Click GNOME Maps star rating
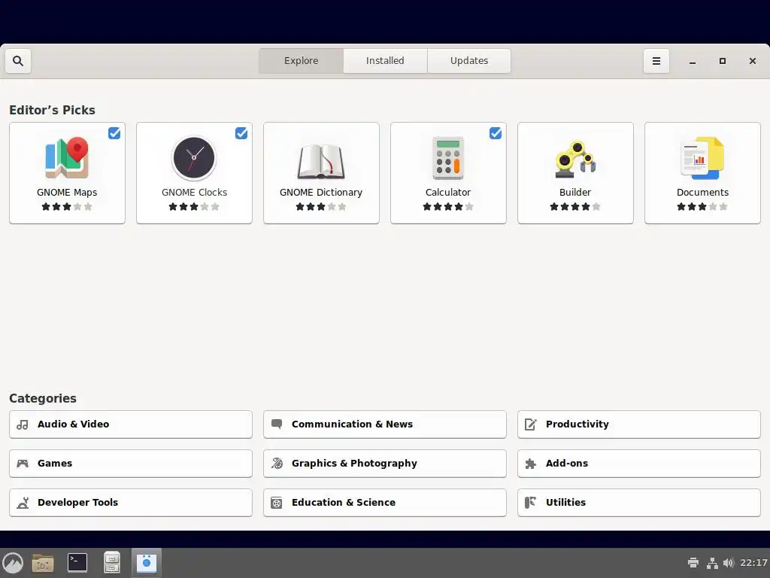This screenshot has height=578, width=770. pyautogui.click(x=67, y=207)
